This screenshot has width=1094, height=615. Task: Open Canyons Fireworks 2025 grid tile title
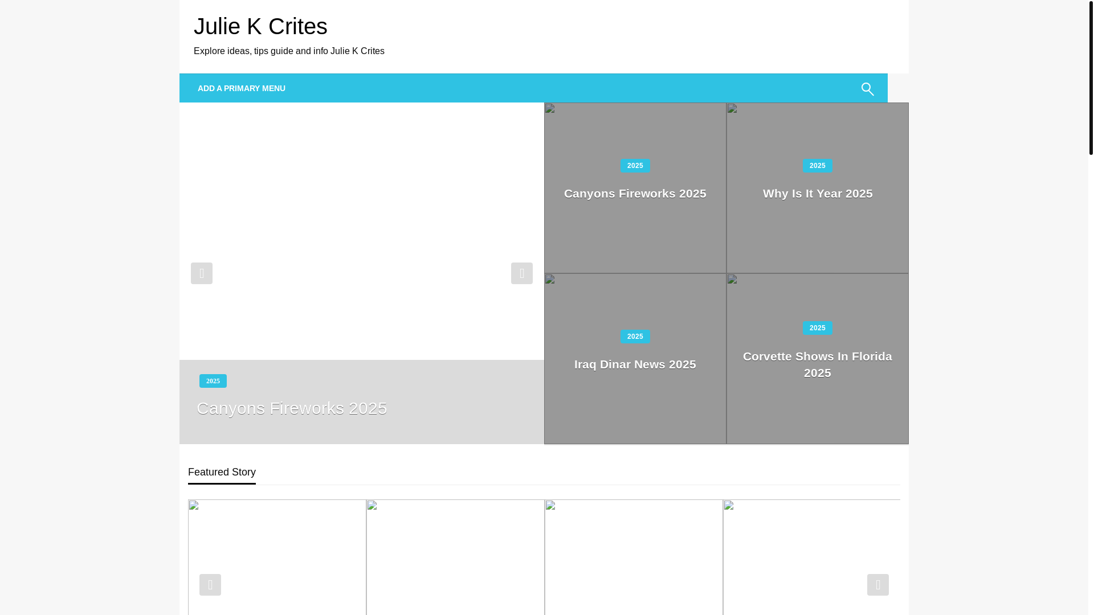(x=635, y=194)
